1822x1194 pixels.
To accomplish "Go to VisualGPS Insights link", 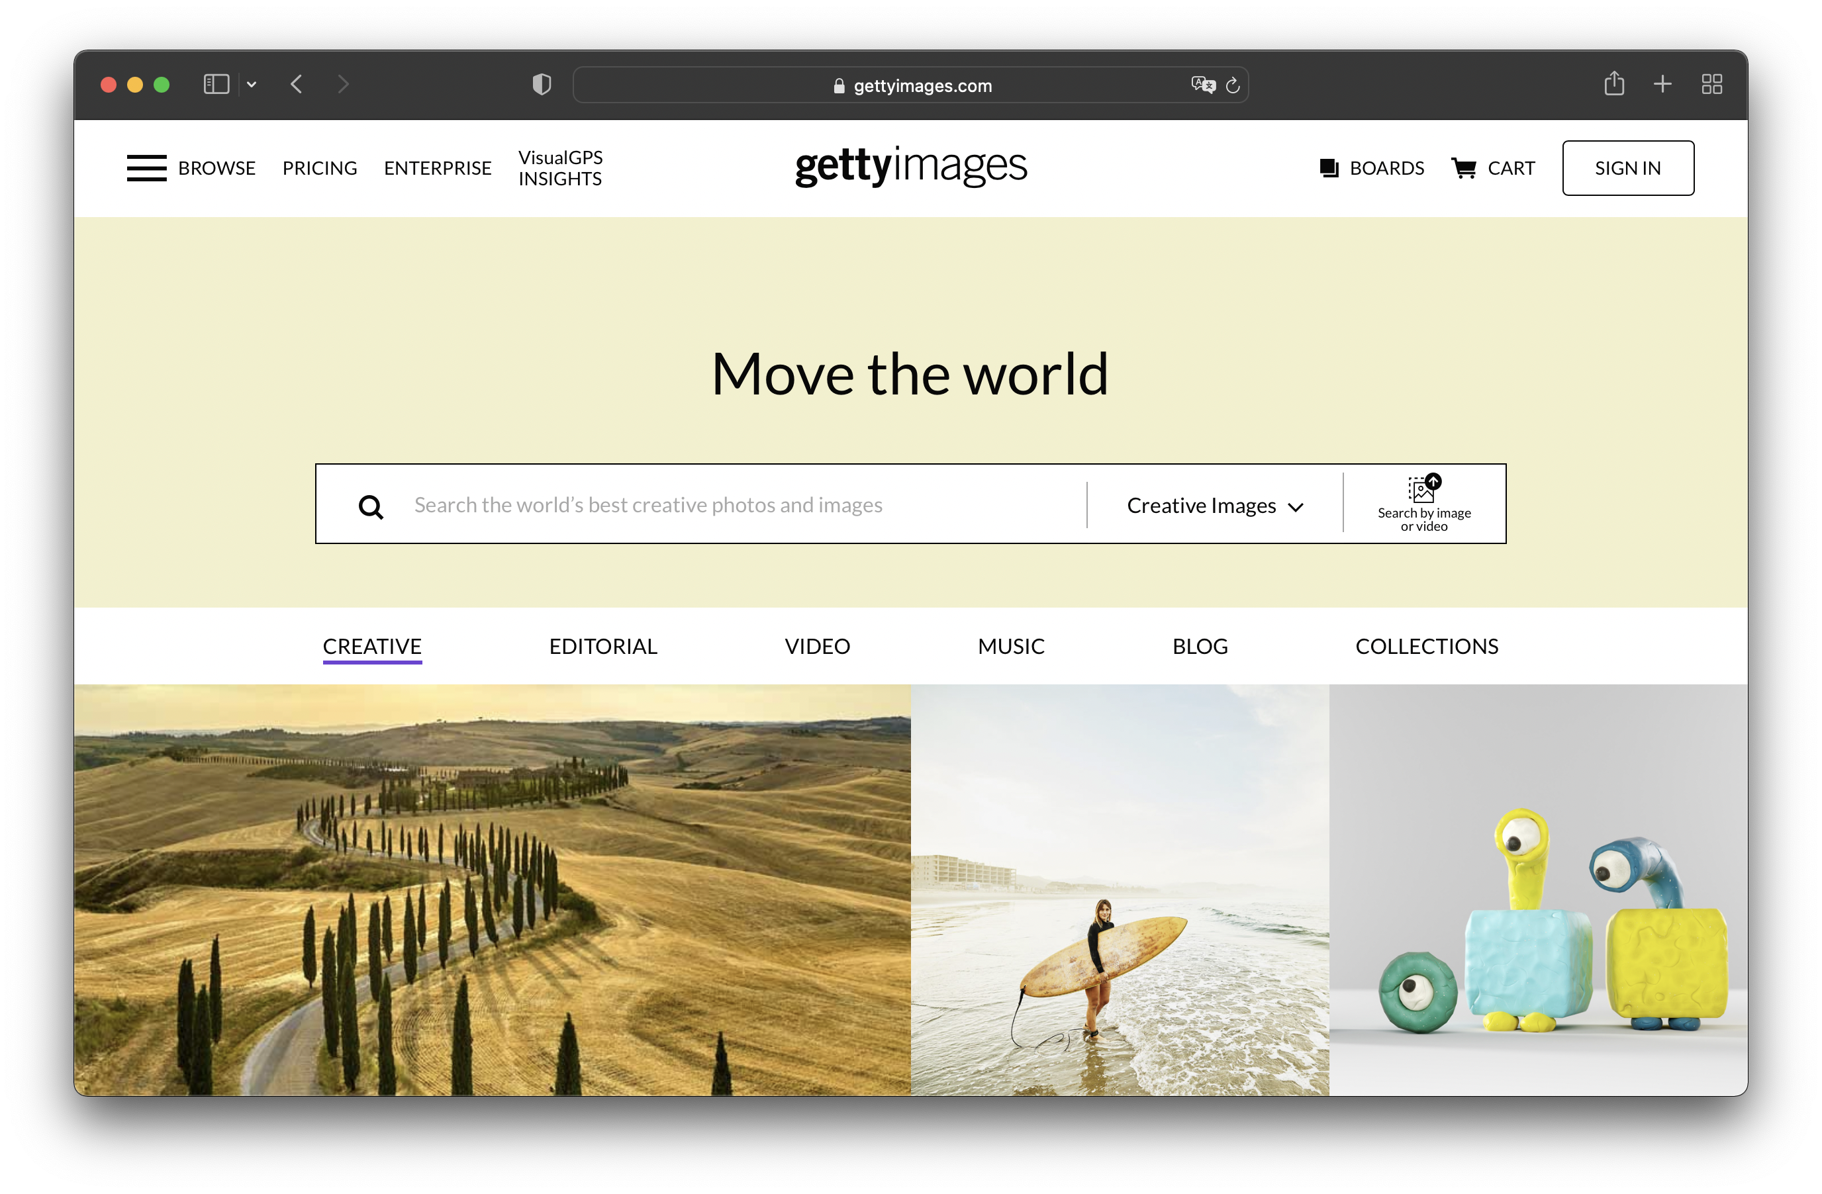I will [x=560, y=167].
